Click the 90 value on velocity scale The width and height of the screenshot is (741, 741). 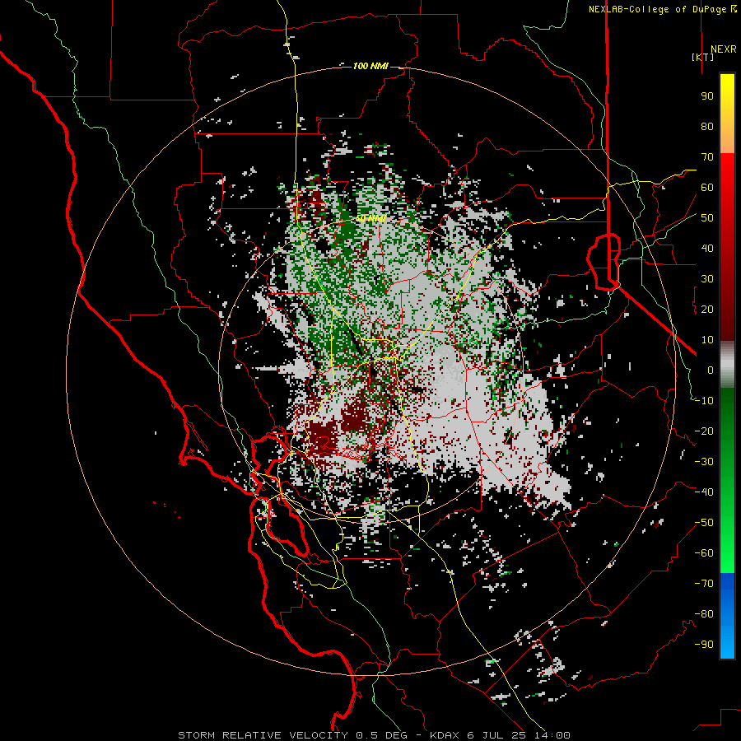click(x=707, y=96)
